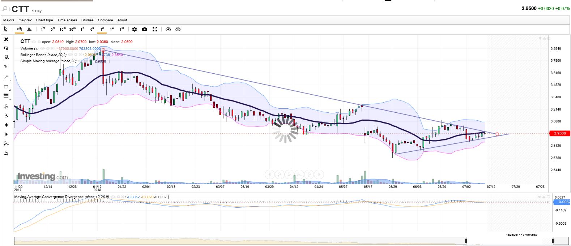The width and height of the screenshot is (571, 246).
Task: Click the right handle of range slider
Action: [553, 241]
